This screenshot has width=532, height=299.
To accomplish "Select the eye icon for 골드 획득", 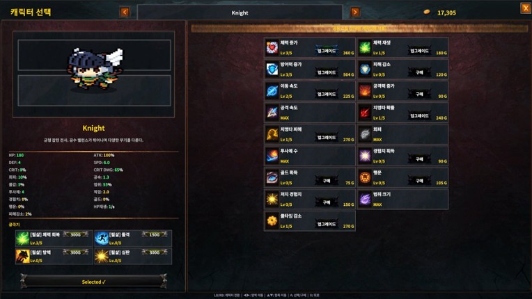I will [x=272, y=178].
